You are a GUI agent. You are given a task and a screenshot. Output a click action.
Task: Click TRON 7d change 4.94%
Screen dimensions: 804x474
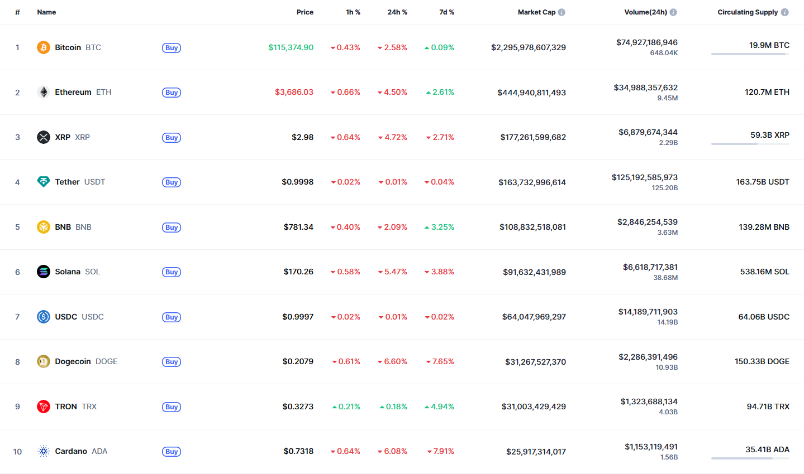[x=439, y=407]
